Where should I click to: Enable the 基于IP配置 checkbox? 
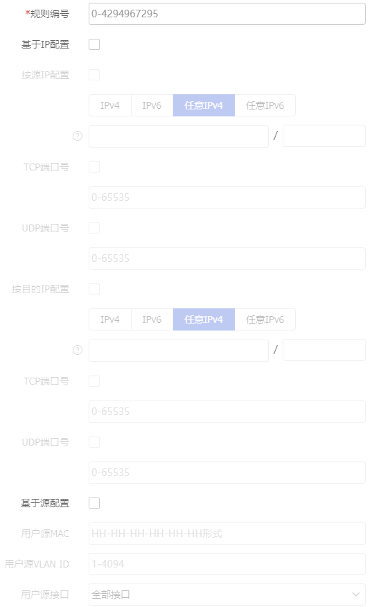(x=94, y=44)
